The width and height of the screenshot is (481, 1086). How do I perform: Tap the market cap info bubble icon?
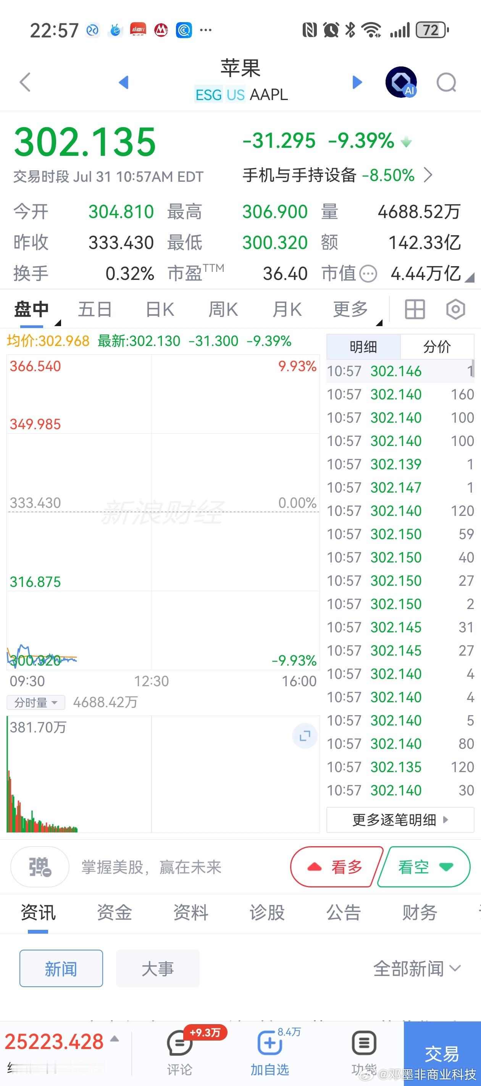(369, 274)
